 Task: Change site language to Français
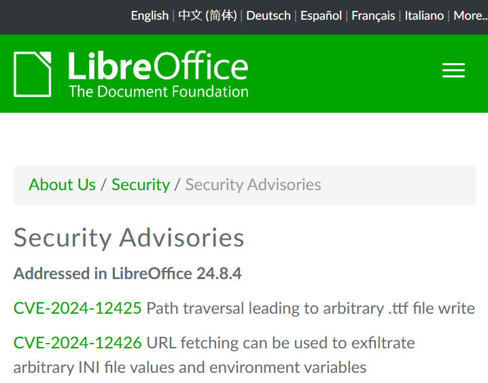[x=373, y=16]
